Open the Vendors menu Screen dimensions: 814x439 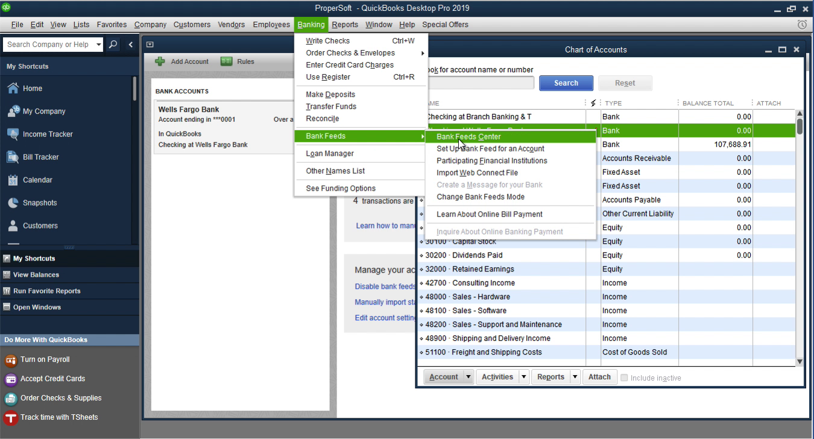coord(231,25)
